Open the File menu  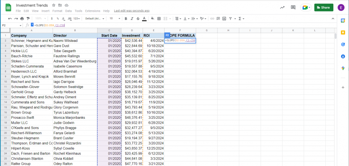(x=18, y=11)
